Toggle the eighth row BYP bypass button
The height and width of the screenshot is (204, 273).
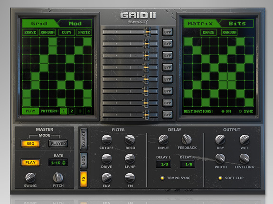168,115
